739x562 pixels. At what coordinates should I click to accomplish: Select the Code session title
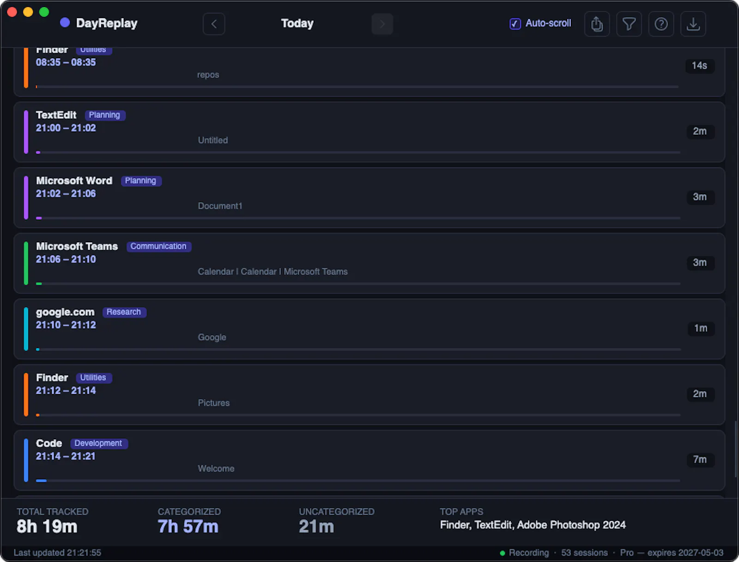[49, 443]
